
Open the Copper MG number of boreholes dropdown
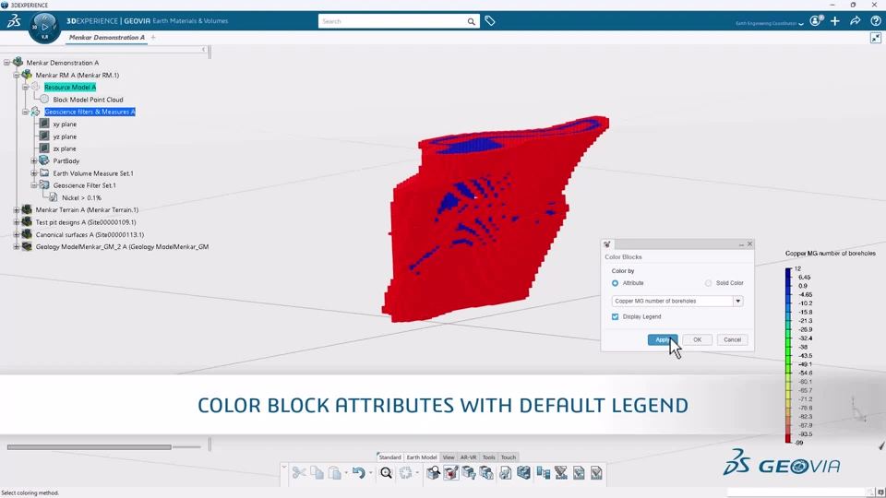[x=737, y=301]
